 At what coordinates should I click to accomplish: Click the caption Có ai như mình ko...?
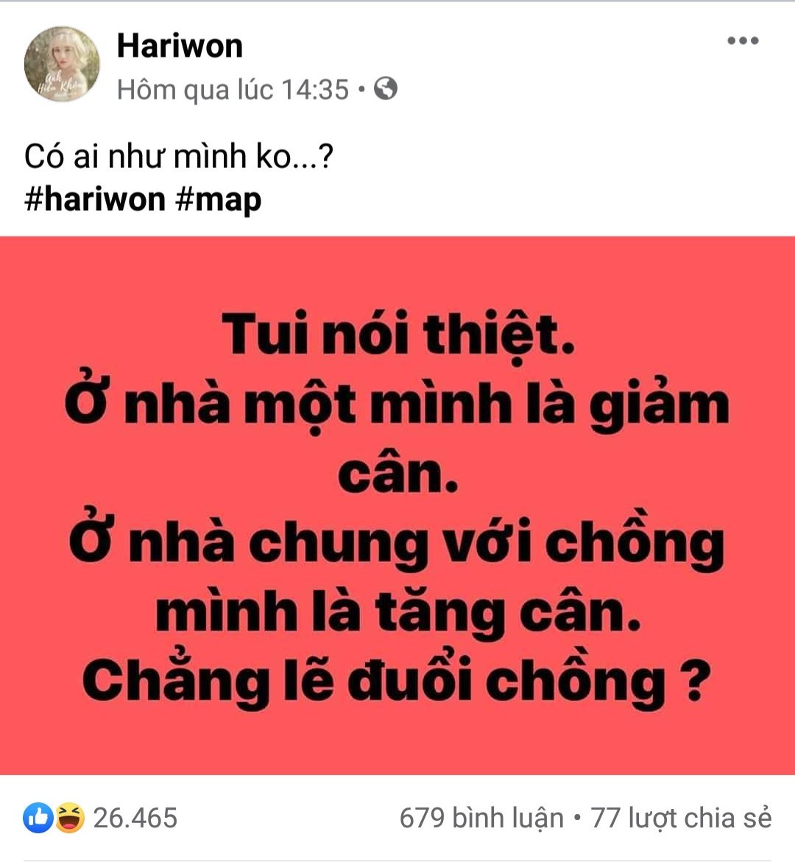(179, 156)
